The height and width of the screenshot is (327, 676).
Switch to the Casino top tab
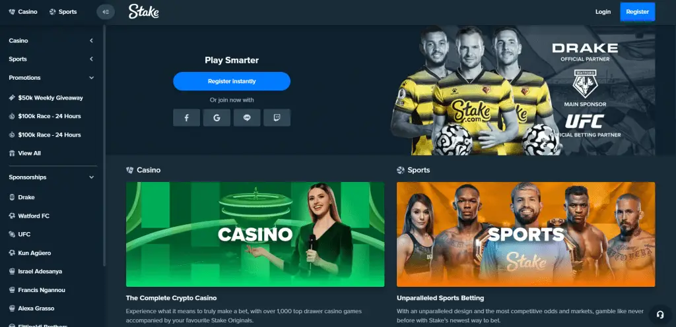(x=23, y=12)
